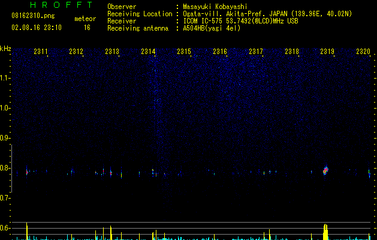Select the A504HB(yagi 4el) antenna text
The image size is (377, 240).
pyautogui.click(x=212, y=28)
